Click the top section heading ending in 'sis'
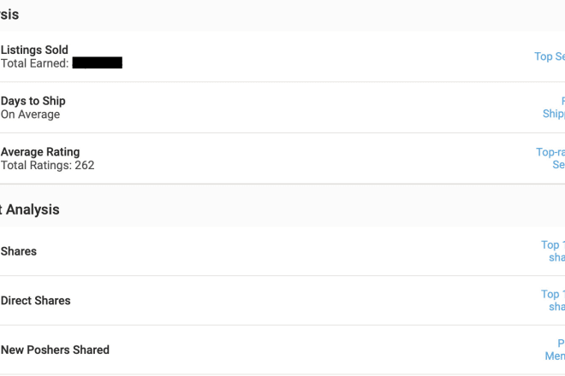Screen dimensions: 565x376 click(x=9, y=15)
